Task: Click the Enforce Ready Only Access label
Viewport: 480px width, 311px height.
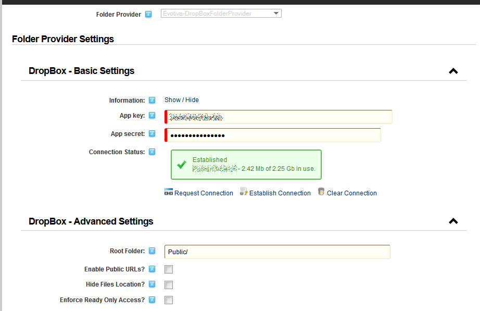Action: click(102, 300)
